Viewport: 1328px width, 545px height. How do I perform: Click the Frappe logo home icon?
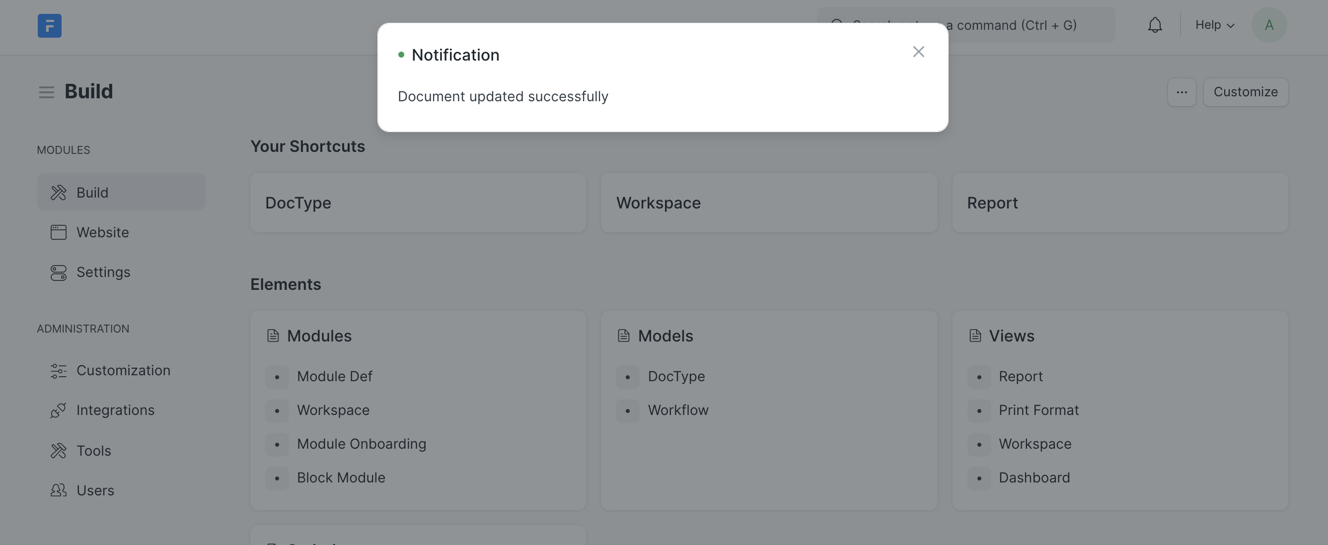tap(50, 25)
